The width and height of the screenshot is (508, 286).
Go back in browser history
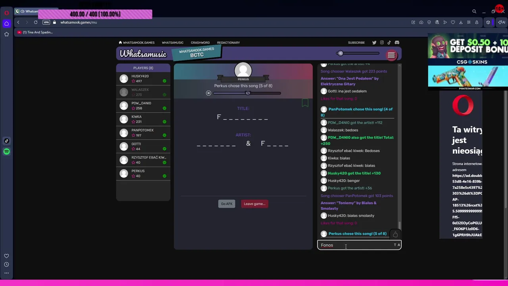click(18, 22)
